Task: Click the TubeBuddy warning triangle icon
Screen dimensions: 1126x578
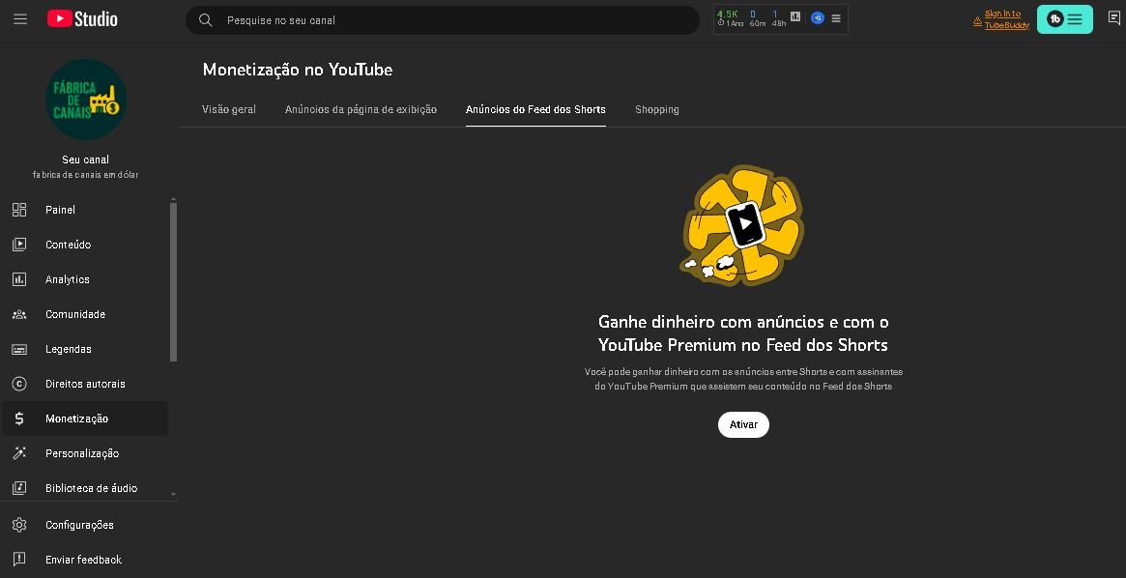Action: click(x=977, y=22)
